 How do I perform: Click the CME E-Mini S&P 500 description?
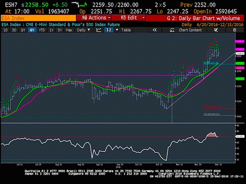point(73,25)
